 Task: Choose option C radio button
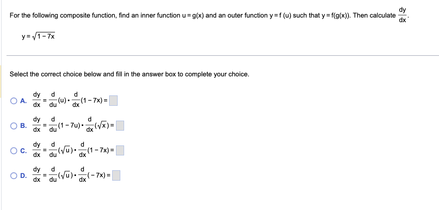[14, 151]
